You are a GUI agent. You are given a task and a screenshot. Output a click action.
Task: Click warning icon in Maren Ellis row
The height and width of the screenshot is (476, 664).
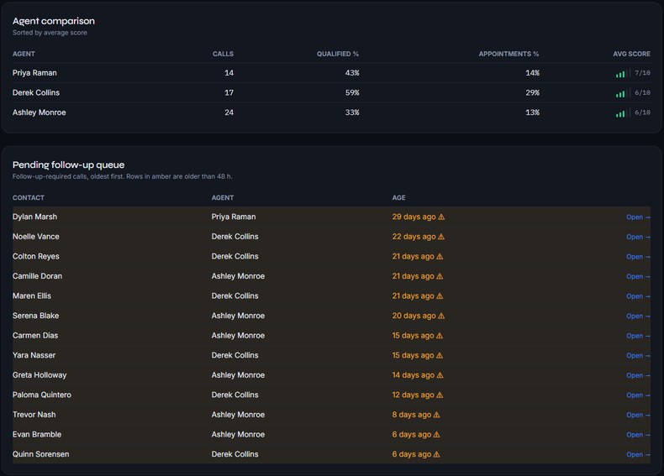coord(440,296)
